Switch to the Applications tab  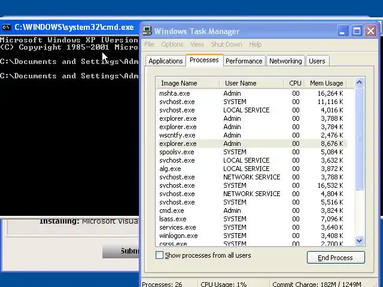click(x=166, y=61)
